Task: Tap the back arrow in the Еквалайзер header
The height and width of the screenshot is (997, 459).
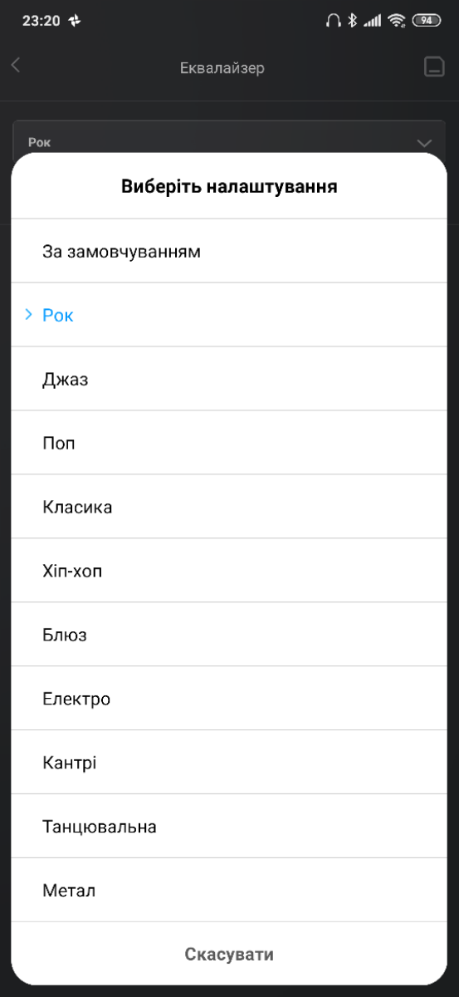Action: [x=16, y=66]
